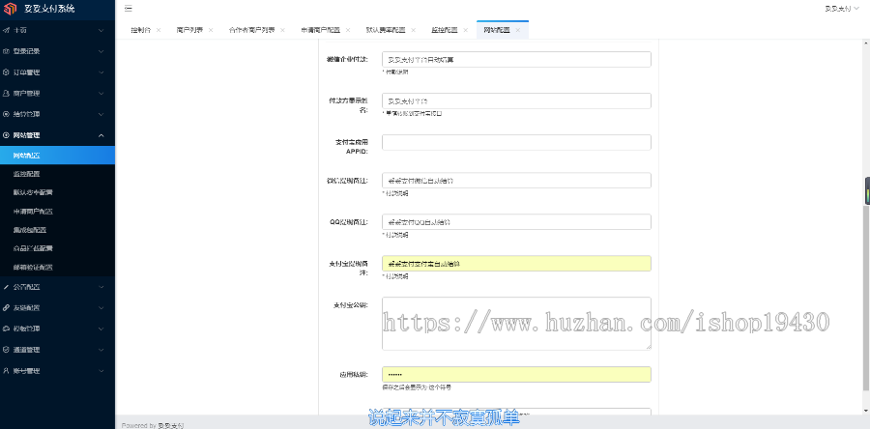Close the 申请商户配置 tab
This screenshot has width=870, height=429.
(x=348, y=31)
